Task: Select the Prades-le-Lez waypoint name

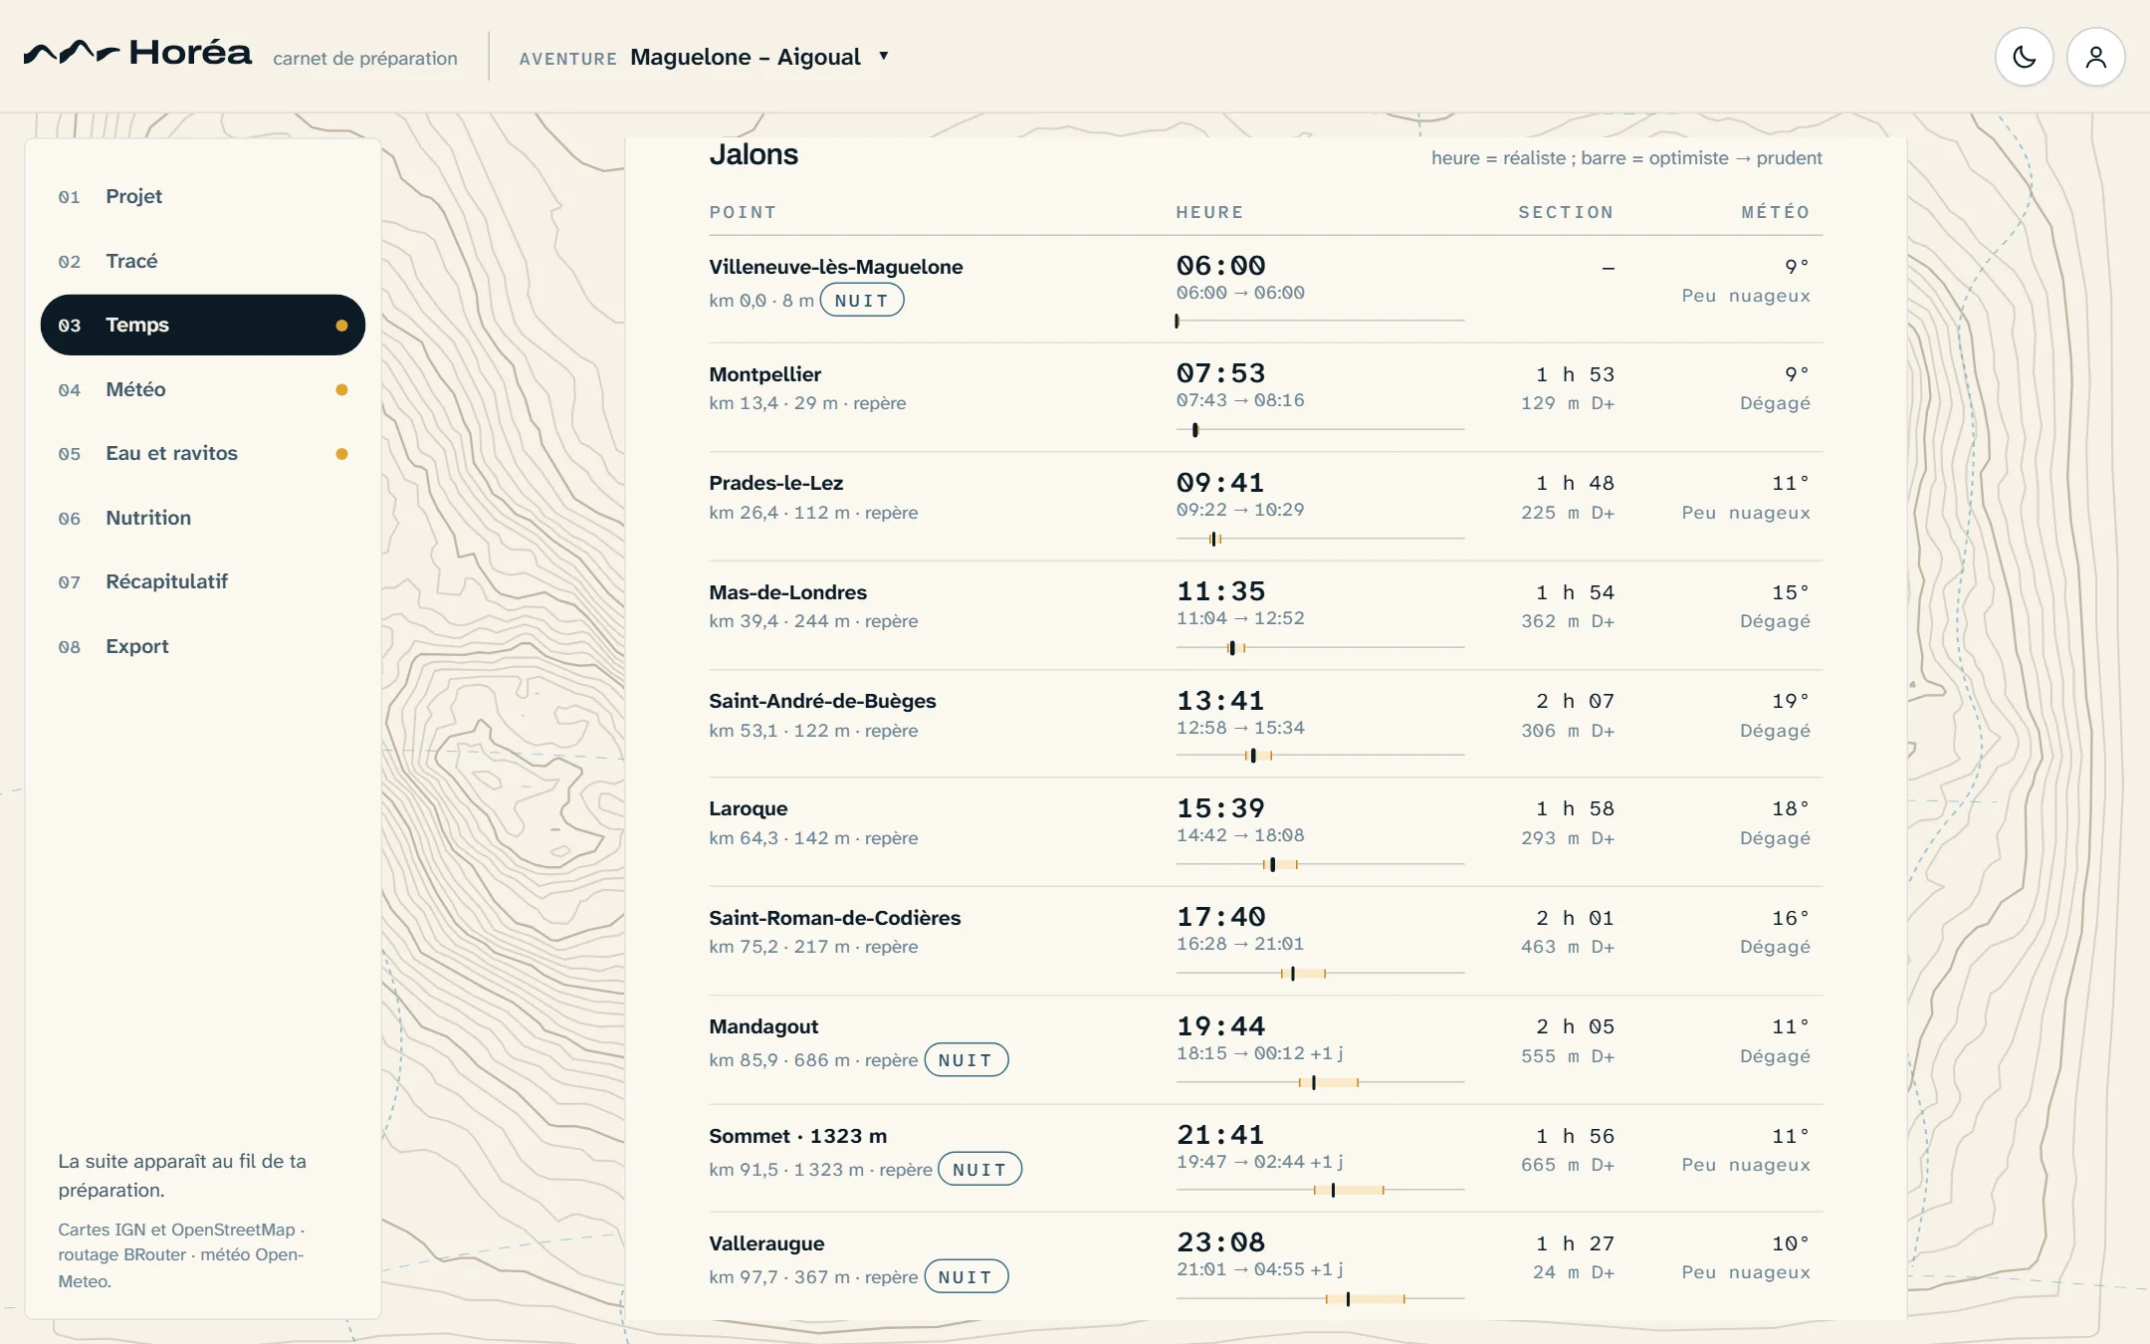Action: [775, 483]
